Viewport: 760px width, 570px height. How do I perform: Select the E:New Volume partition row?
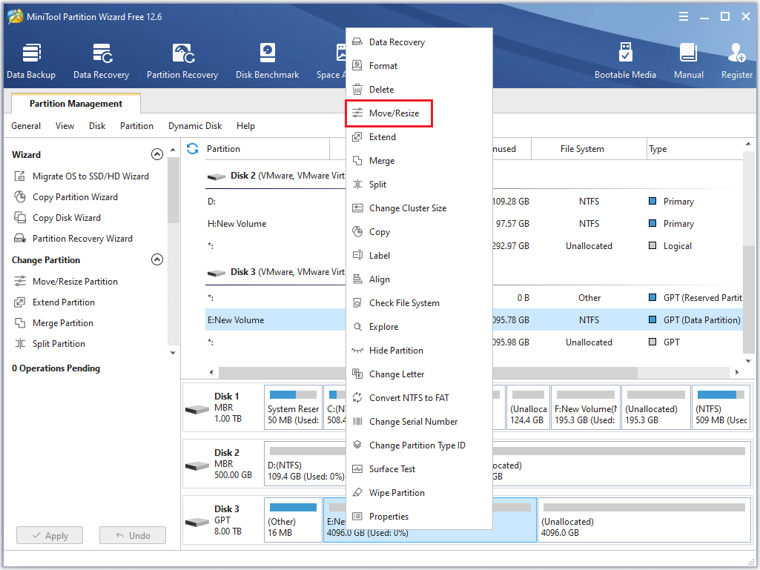tap(474, 320)
